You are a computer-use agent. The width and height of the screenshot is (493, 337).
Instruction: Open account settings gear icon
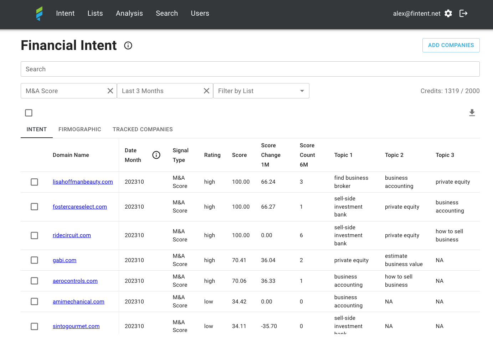448,14
